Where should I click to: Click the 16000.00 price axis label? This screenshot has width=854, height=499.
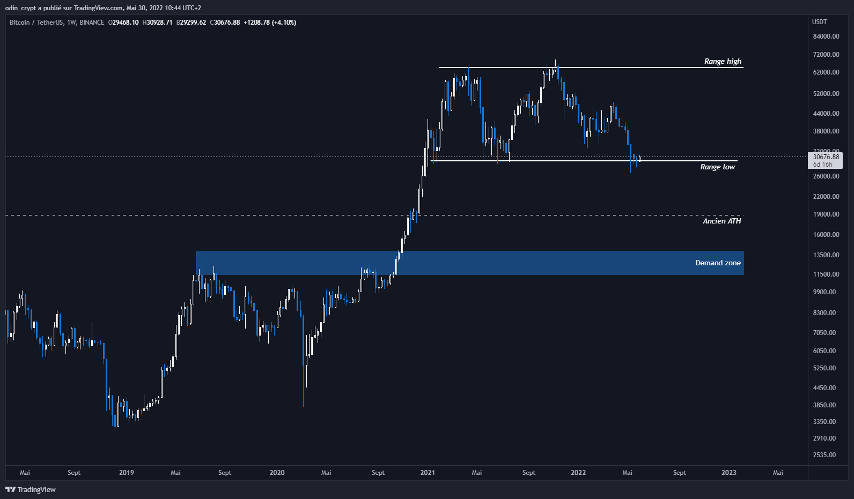(826, 235)
